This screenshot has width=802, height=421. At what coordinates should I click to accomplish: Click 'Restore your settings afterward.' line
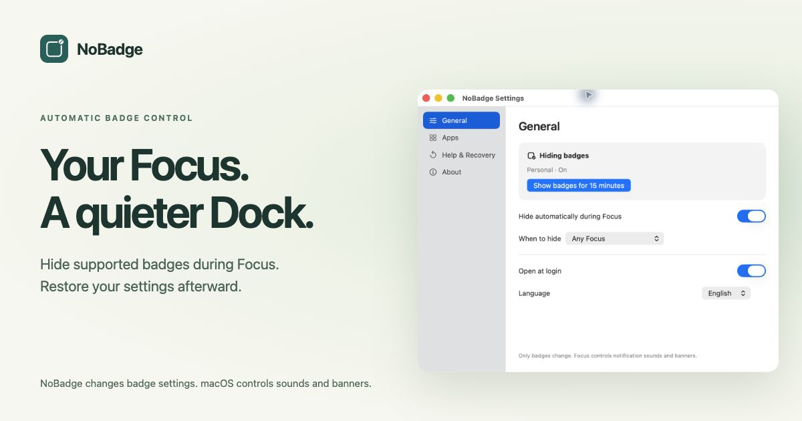pyautogui.click(x=140, y=287)
